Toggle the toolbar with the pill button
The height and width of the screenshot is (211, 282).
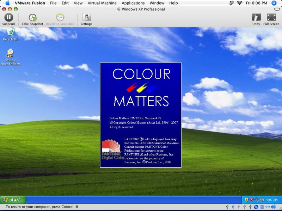277,9
